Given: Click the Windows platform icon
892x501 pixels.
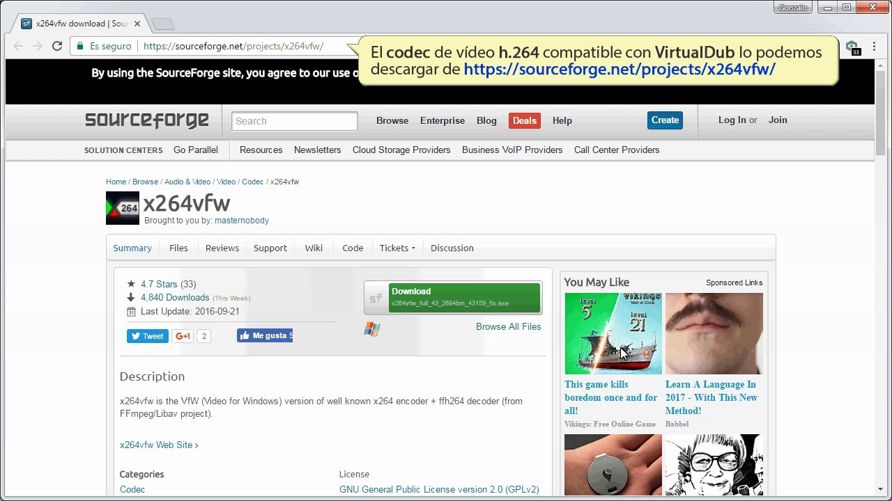Looking at the screenshot, I should (372, 328).
